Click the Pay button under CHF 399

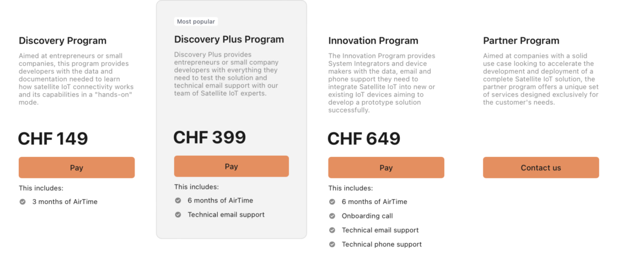(x=231, y=166)
